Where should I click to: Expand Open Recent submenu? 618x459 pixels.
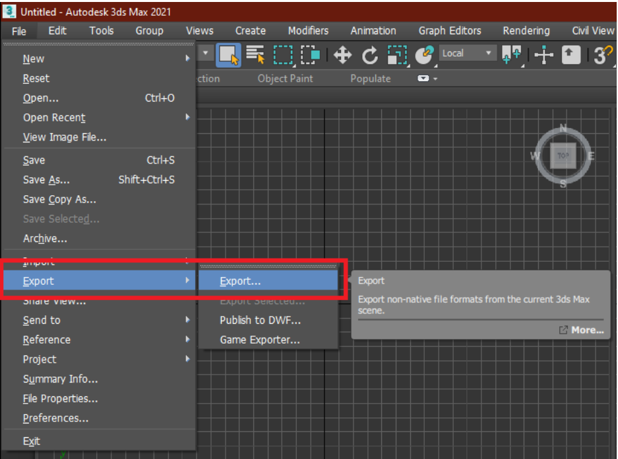tap(100, 117)
